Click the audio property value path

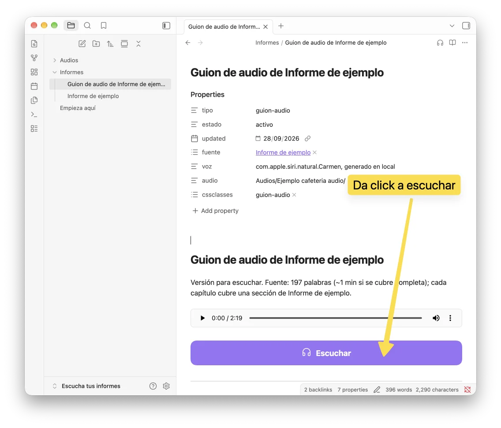(x=300, y=181)
